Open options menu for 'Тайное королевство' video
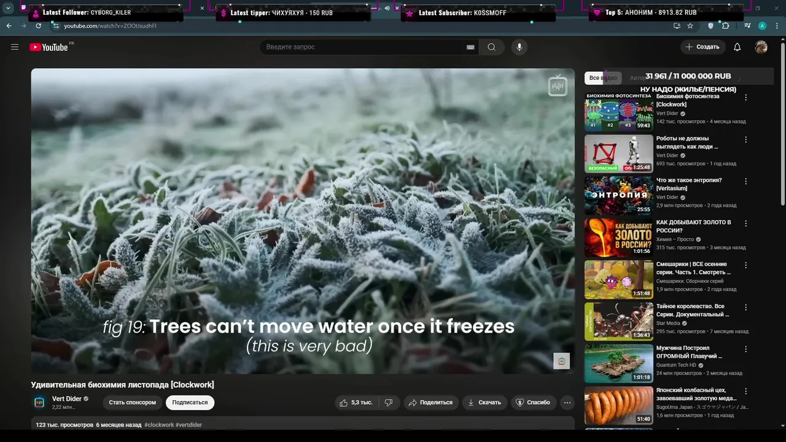The width and height of the screenshot is (786, 442). pos(746,307)
